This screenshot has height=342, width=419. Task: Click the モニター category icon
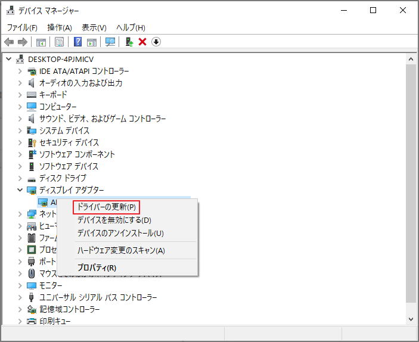pyautogui.click(x=32, y=285)
